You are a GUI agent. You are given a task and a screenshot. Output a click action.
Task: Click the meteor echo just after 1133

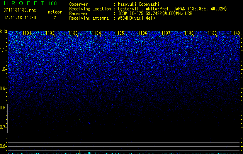point(80,120)
